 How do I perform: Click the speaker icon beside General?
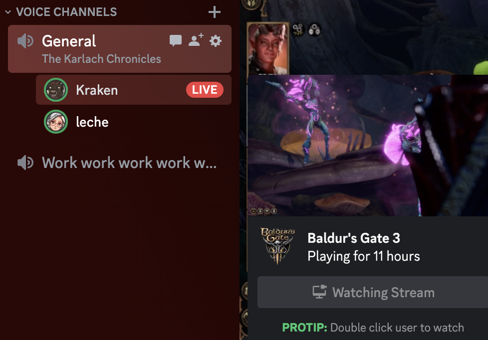(25, 41)
